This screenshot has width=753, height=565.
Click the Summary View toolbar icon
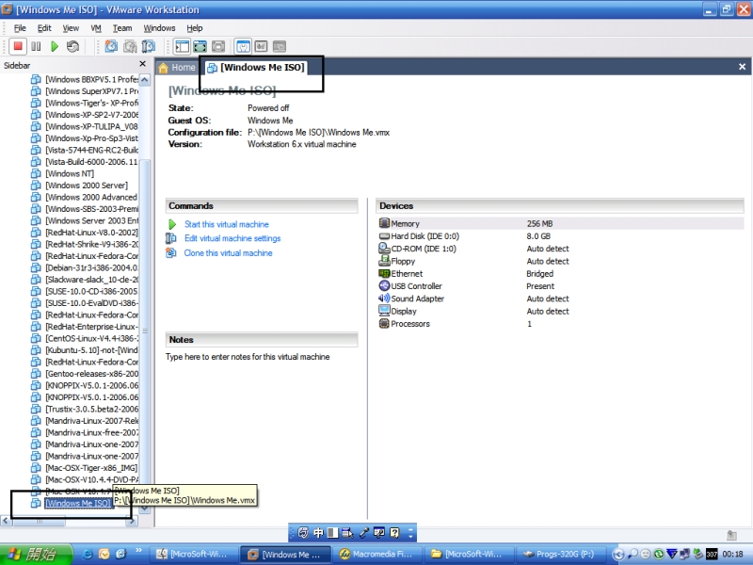(243, 46)
